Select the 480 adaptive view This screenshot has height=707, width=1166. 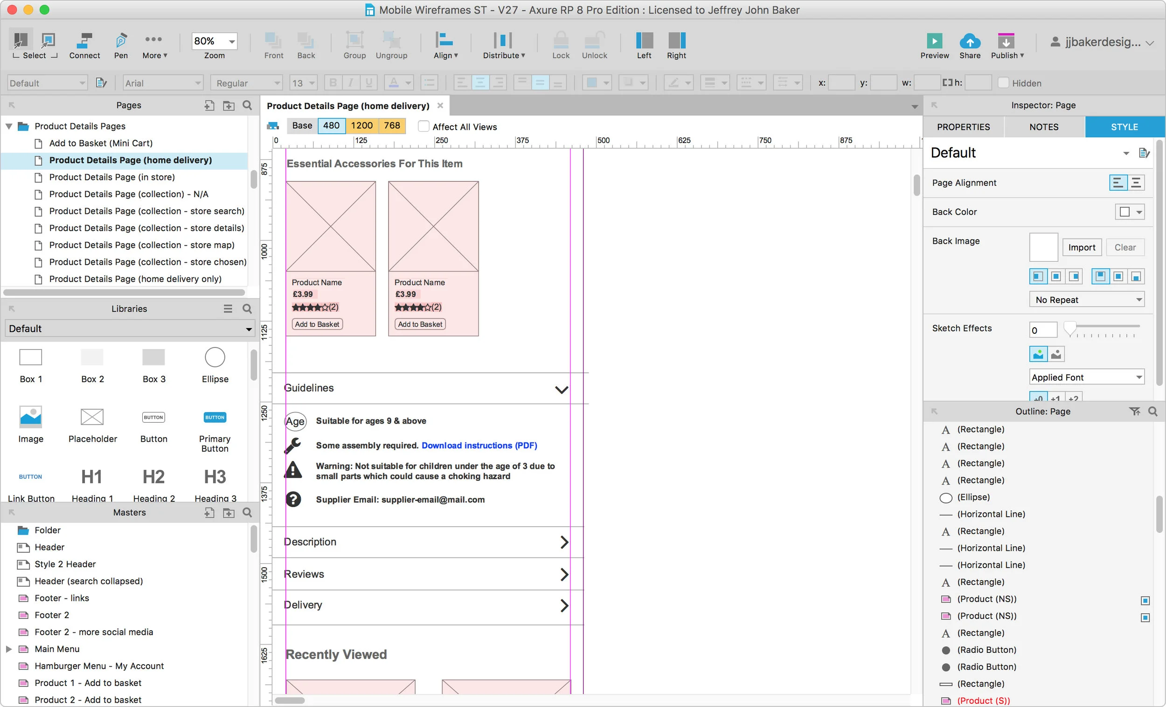tap(331, 126)
